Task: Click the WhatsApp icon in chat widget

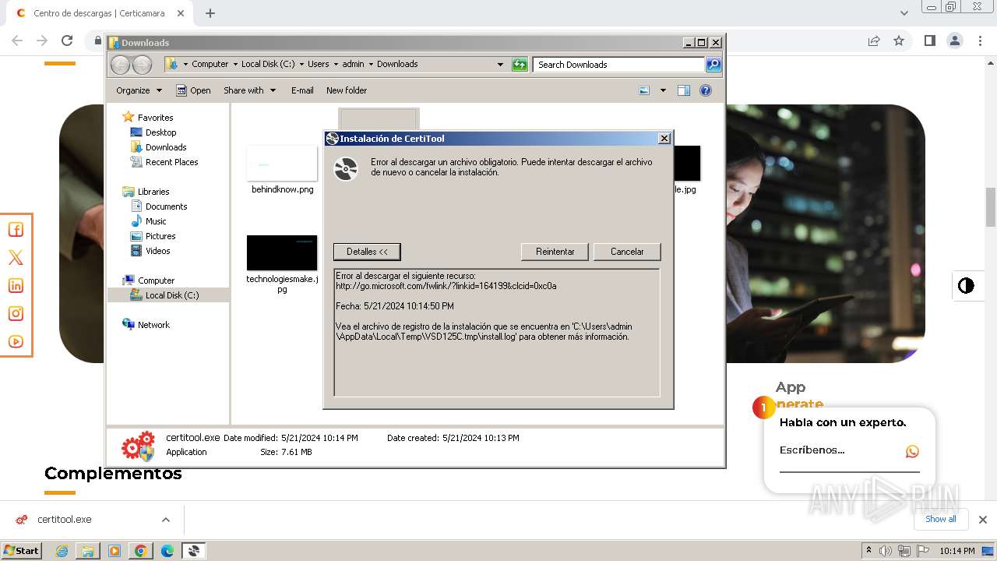Action: (x=912, y=451)
